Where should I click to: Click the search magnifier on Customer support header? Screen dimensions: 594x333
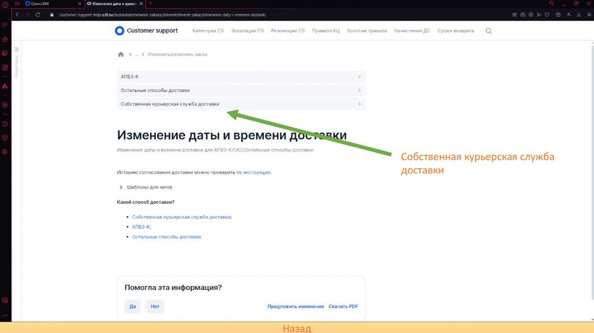(488, 31)
